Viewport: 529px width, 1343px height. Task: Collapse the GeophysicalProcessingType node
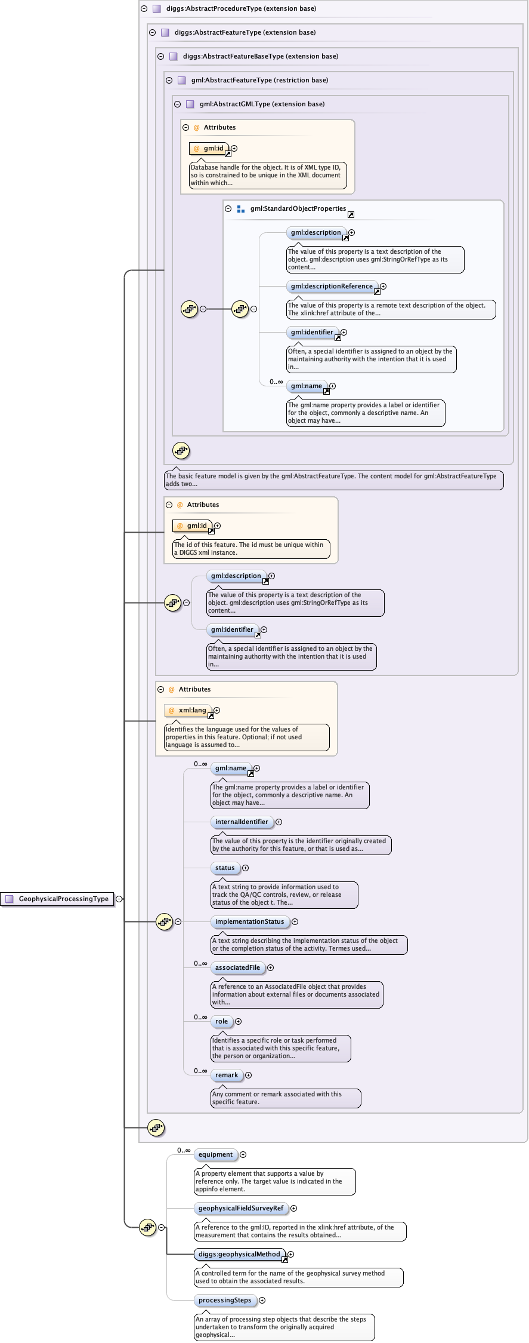[119, 899]
